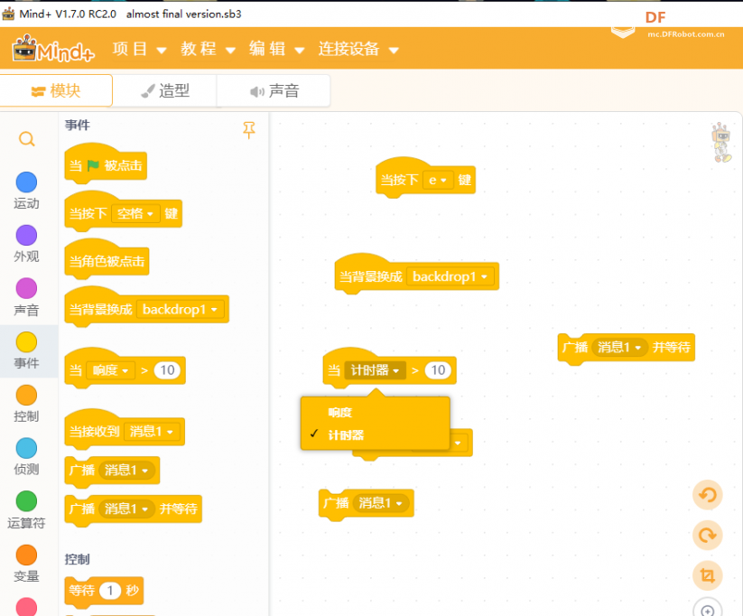Click the zoom in magnifier on workspace
This screenshot has width=743, height=616.
point(708,609)
